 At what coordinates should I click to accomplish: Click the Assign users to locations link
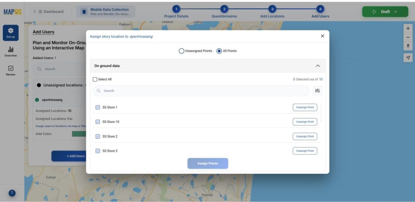61,126
